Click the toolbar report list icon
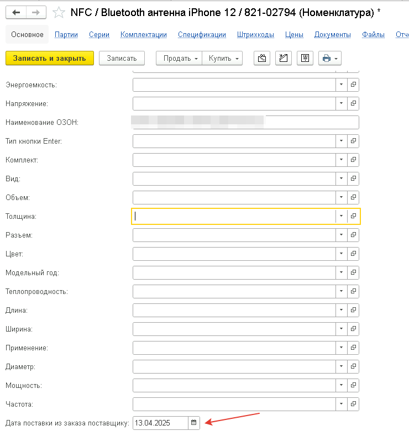Viewport: 409px width, 436px height. [x=305, y=58]
